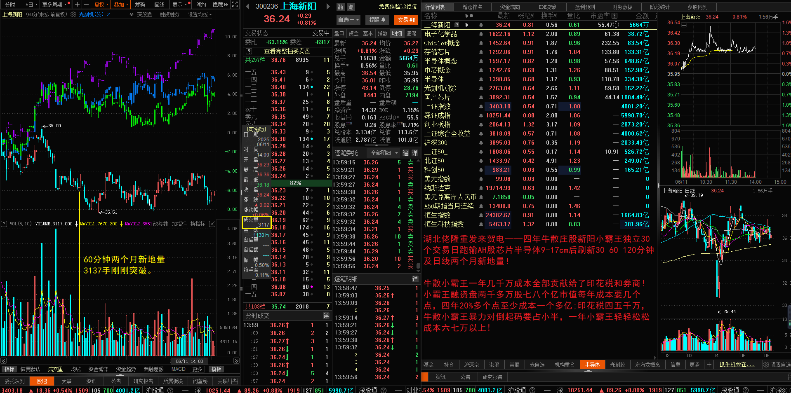
Task: Open 免费体验L2行情 link
Action: click(x=398, y=7)
